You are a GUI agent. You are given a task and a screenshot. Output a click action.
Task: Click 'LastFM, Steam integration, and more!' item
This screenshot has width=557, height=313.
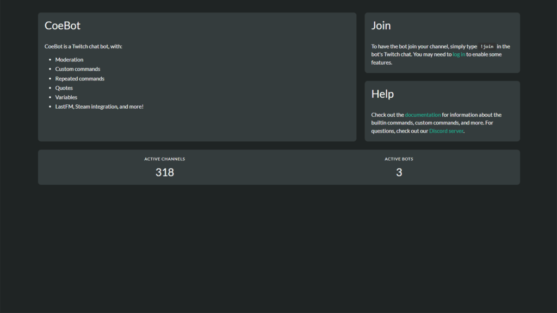point(99,107)
